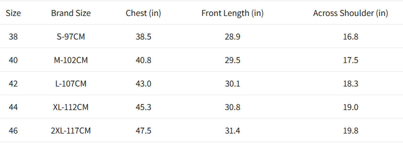This screenshot has height=150, width=403.
Task: Click the Size column header
Action: pos(13,13)
